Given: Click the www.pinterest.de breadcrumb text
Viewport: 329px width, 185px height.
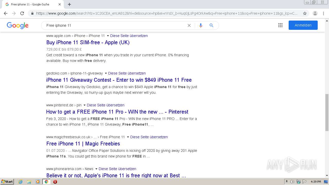Looking at the screenshot, I should [x=60, y=105].
